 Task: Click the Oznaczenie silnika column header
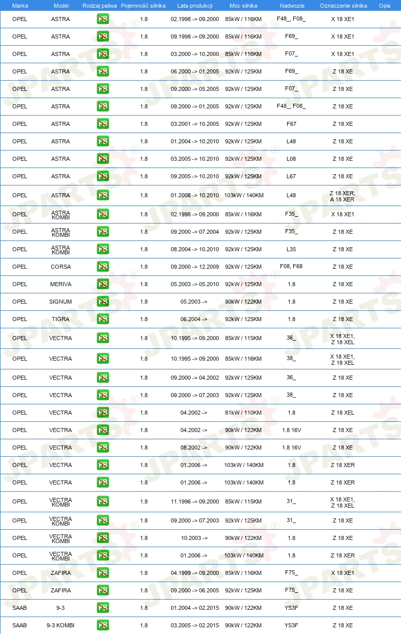click(x=343, y=6)
